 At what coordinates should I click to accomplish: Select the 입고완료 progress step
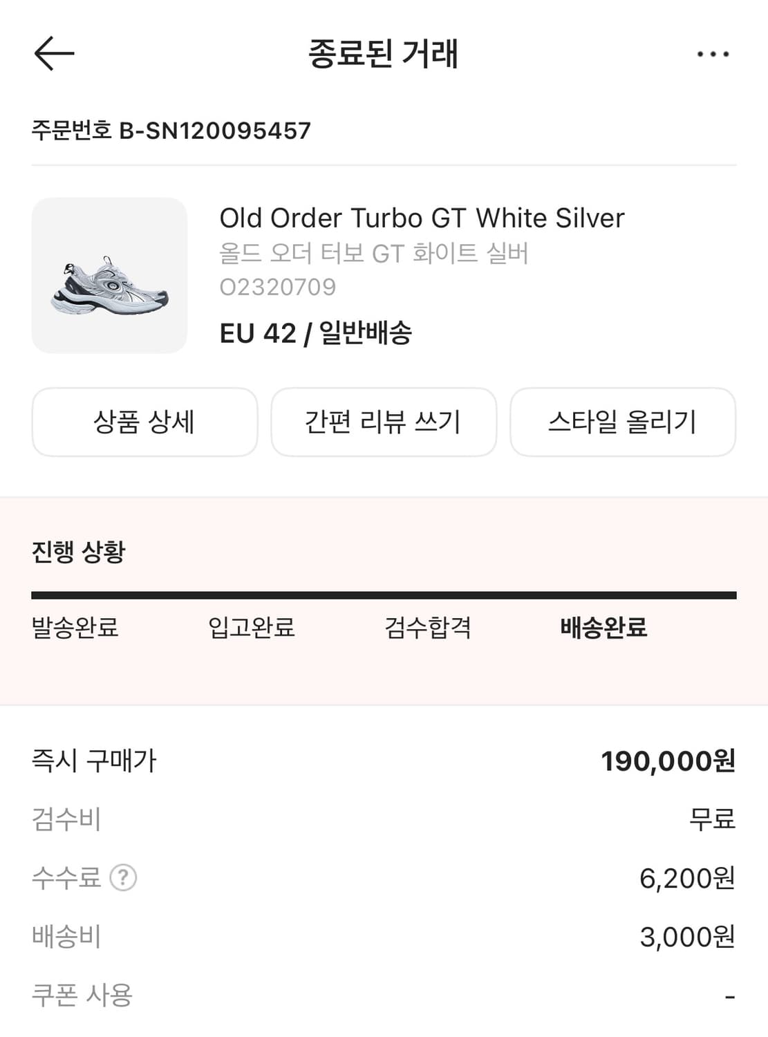252,628
